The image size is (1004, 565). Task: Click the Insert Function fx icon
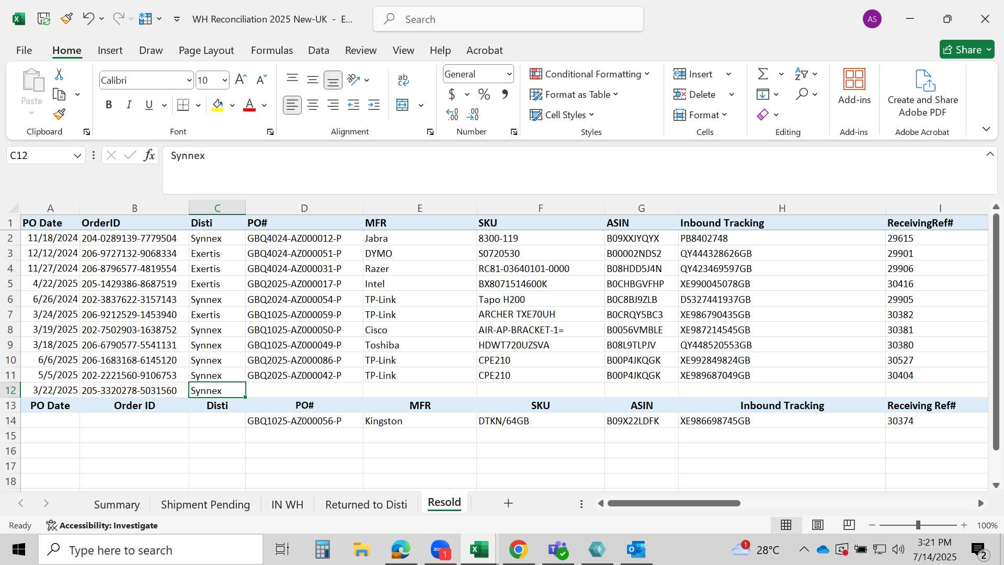149,155
